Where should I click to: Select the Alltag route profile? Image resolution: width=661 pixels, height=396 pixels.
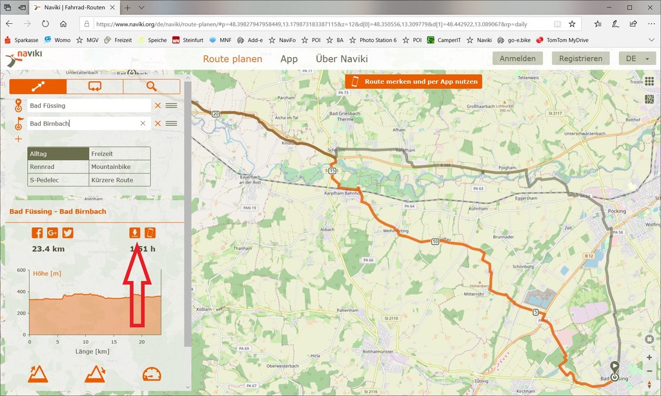click(x=58, y=153)
